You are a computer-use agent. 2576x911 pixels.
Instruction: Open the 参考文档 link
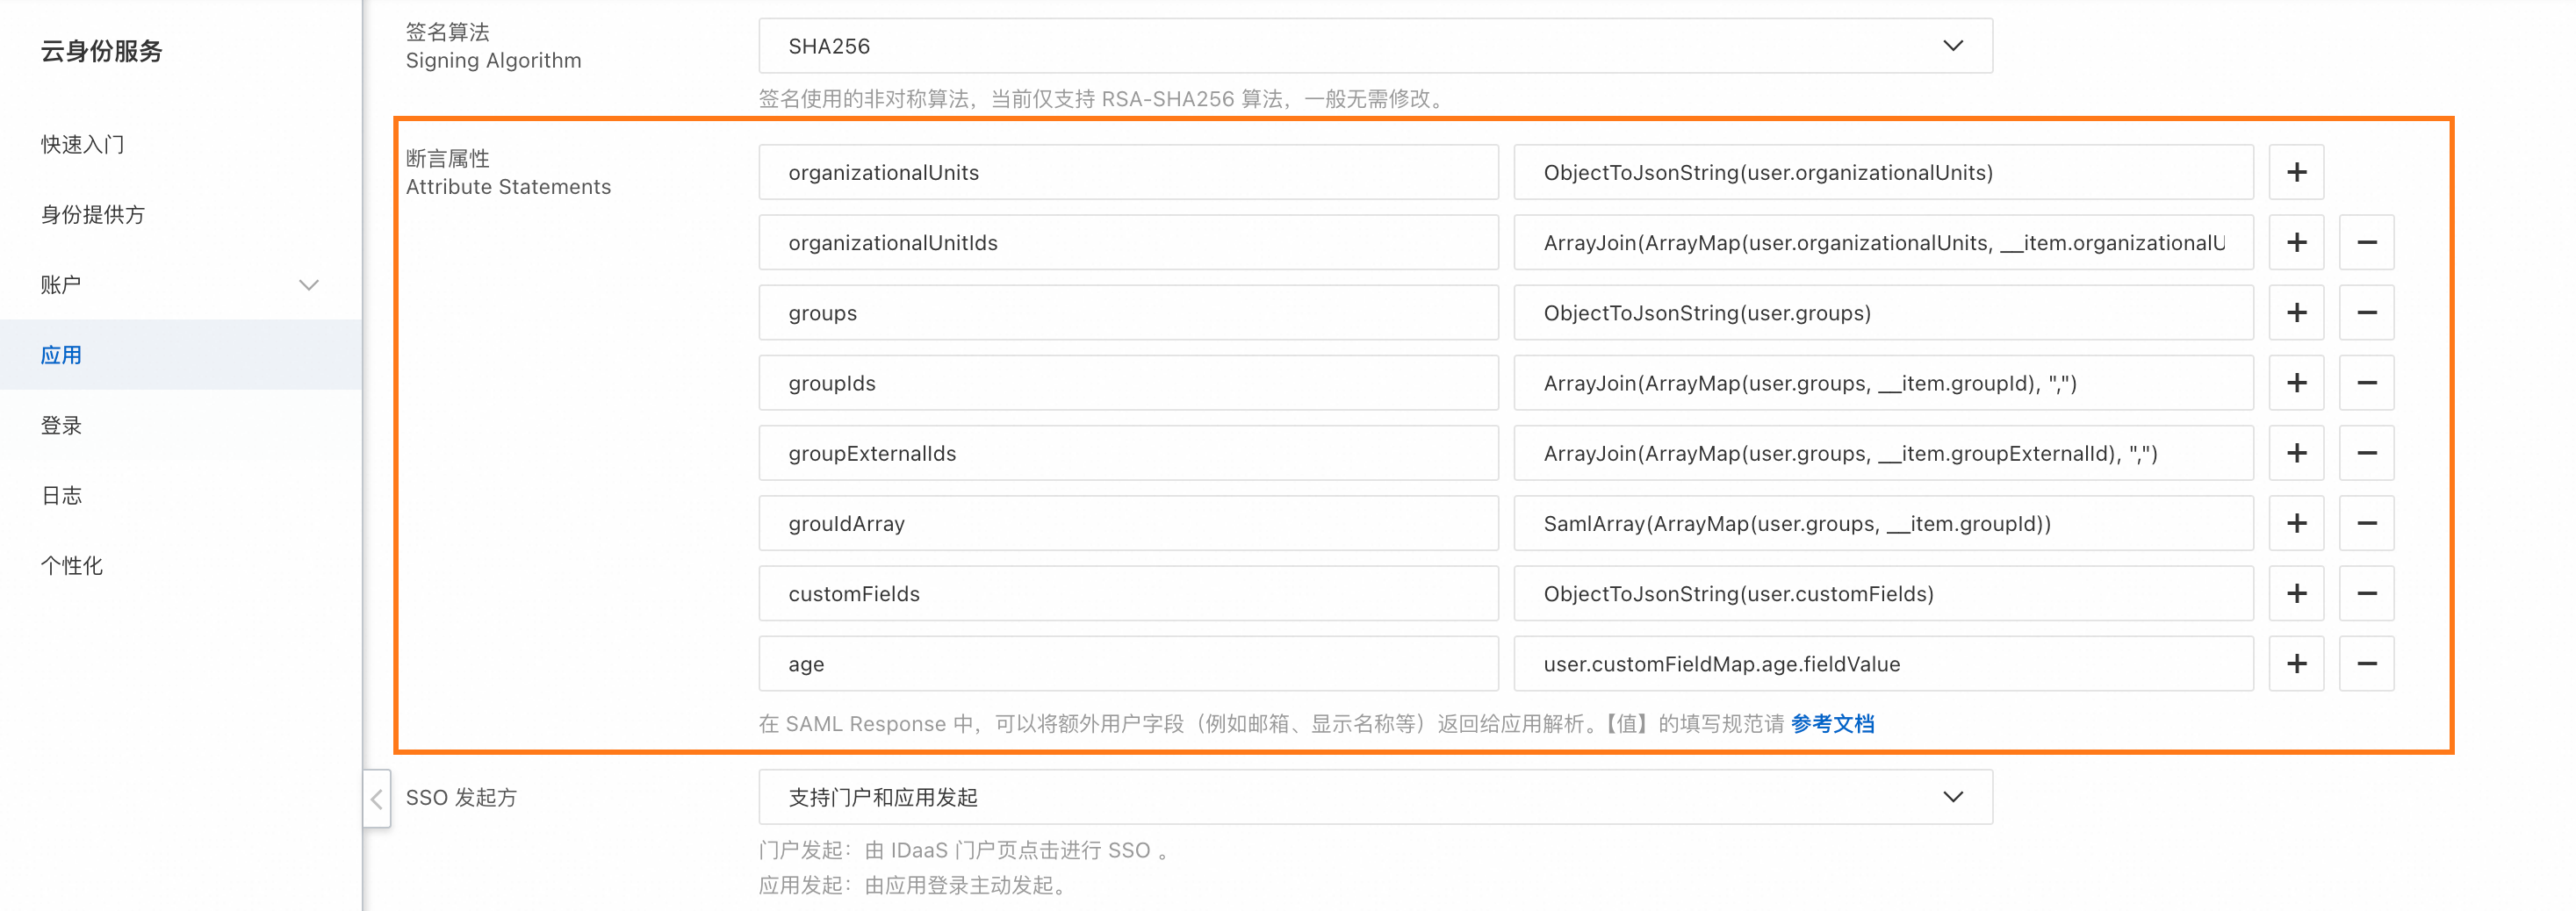[1832, 723]
